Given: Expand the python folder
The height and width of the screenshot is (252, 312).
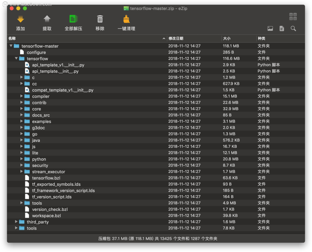Looking at the screenshot, I should click(x=22, y=159).
